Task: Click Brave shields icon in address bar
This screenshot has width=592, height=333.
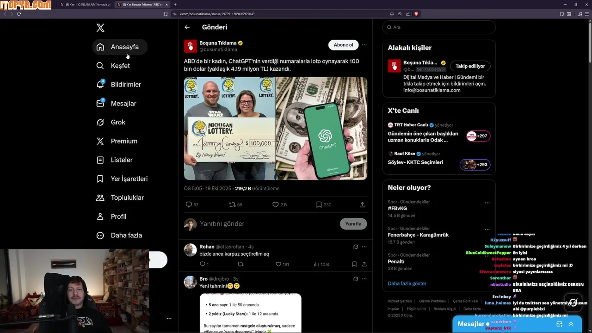Action: point(416,14)
